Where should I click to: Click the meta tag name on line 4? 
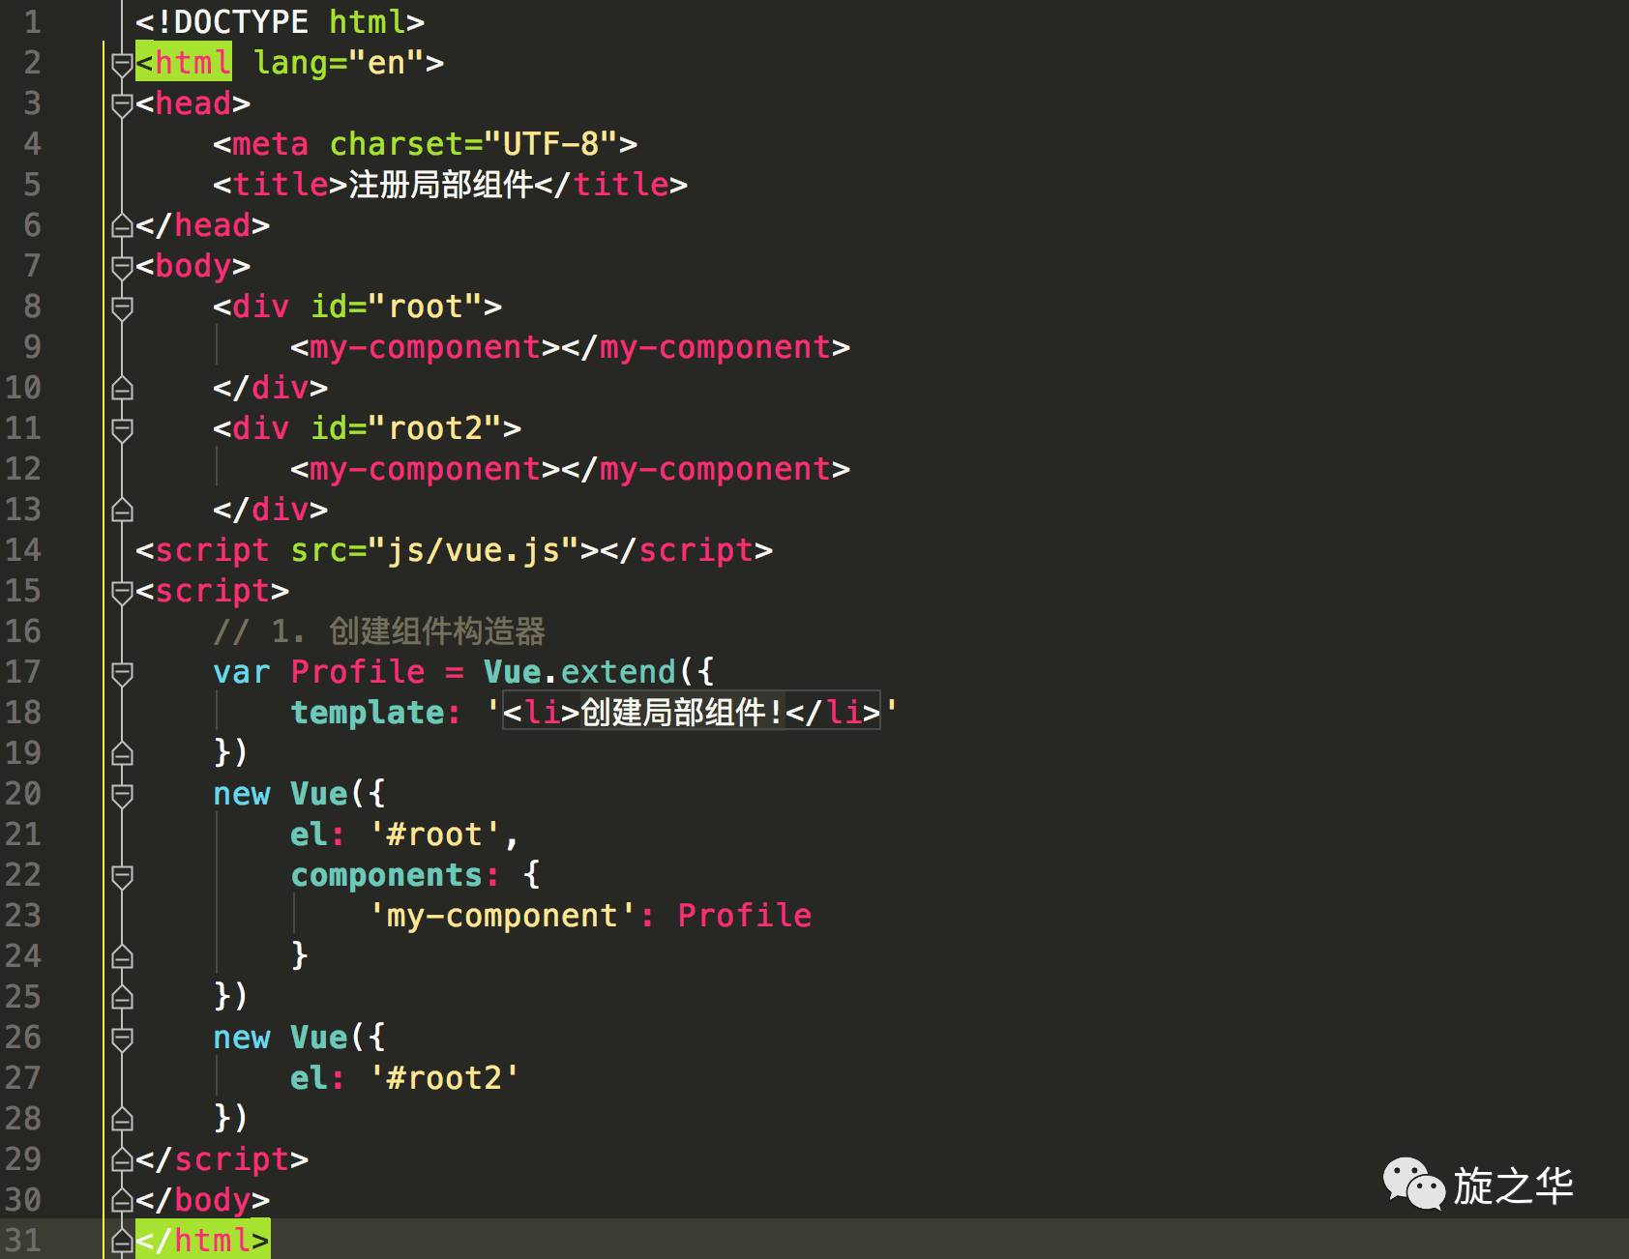tap(271, 144)
